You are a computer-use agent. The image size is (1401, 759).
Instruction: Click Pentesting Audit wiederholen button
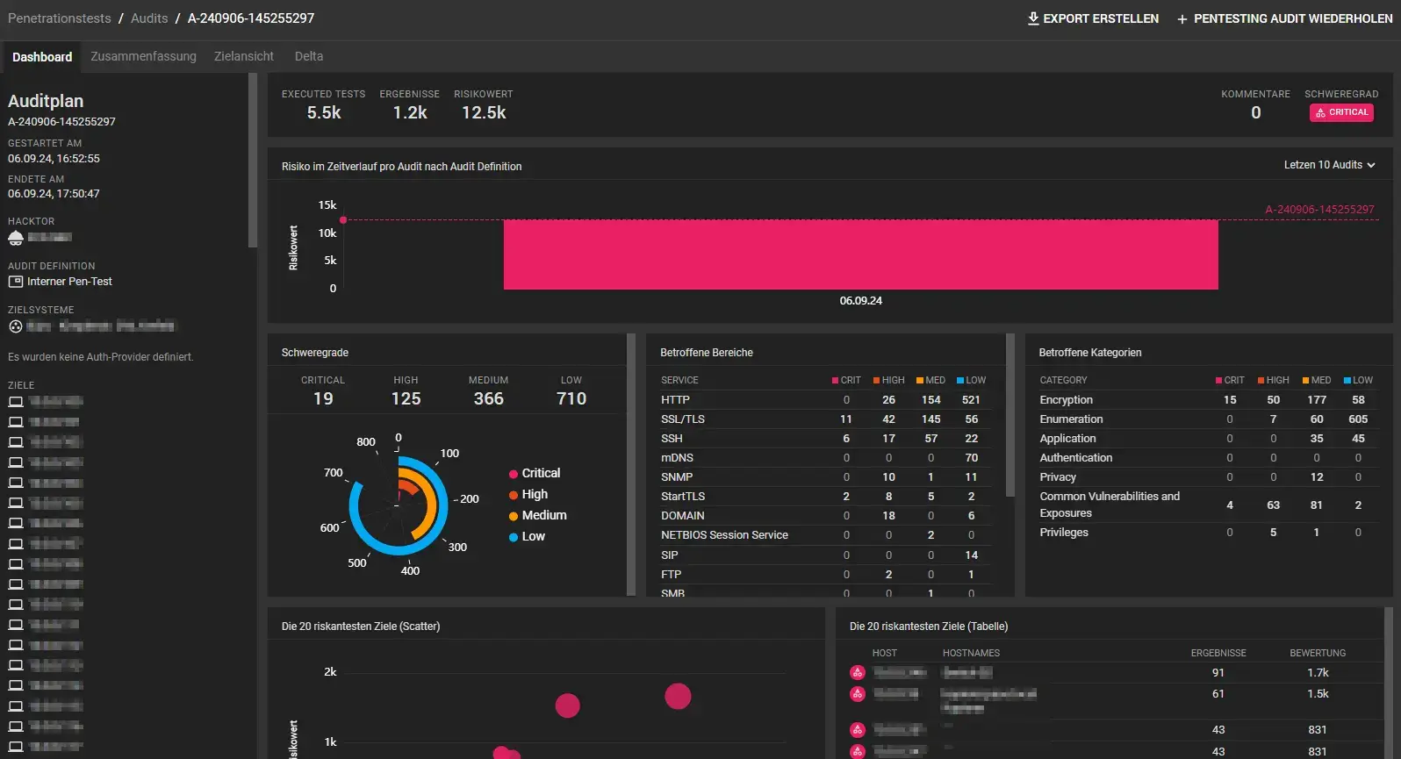(1284, 18)
